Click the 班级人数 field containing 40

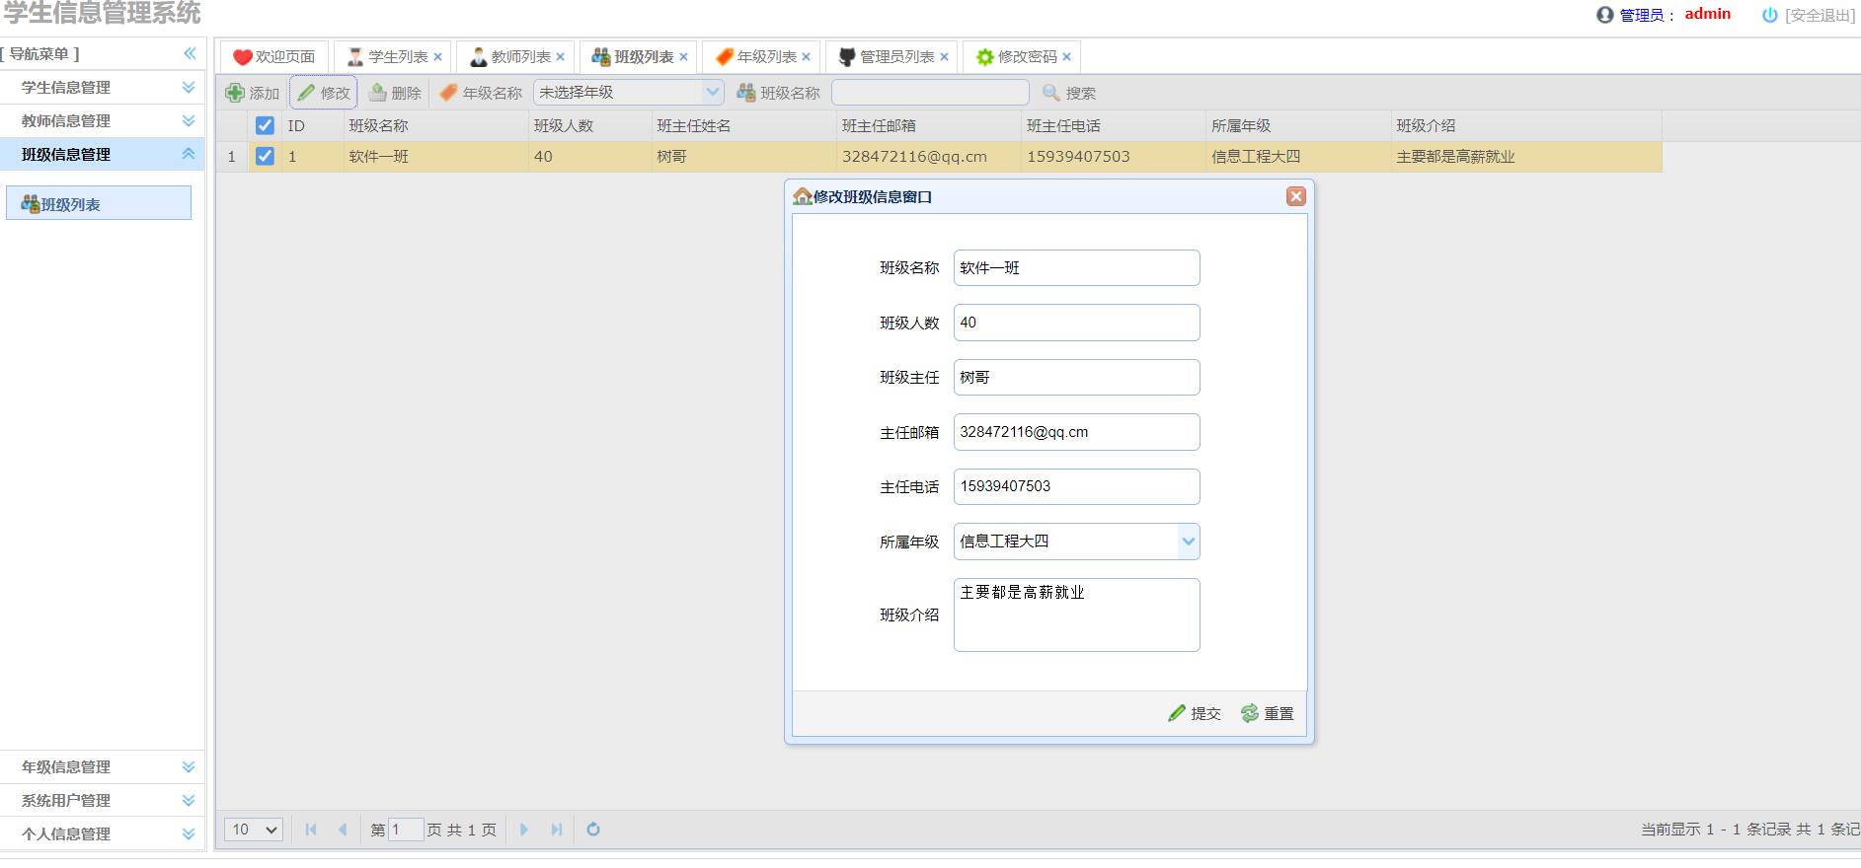pyautogui.click(x=1076, y=323)
